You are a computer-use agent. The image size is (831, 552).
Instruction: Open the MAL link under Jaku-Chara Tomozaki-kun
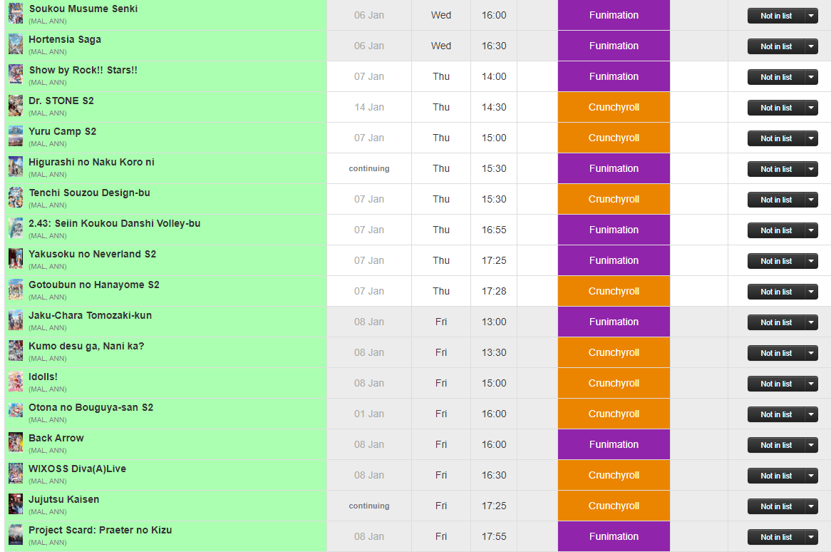(x=38, y=328)
